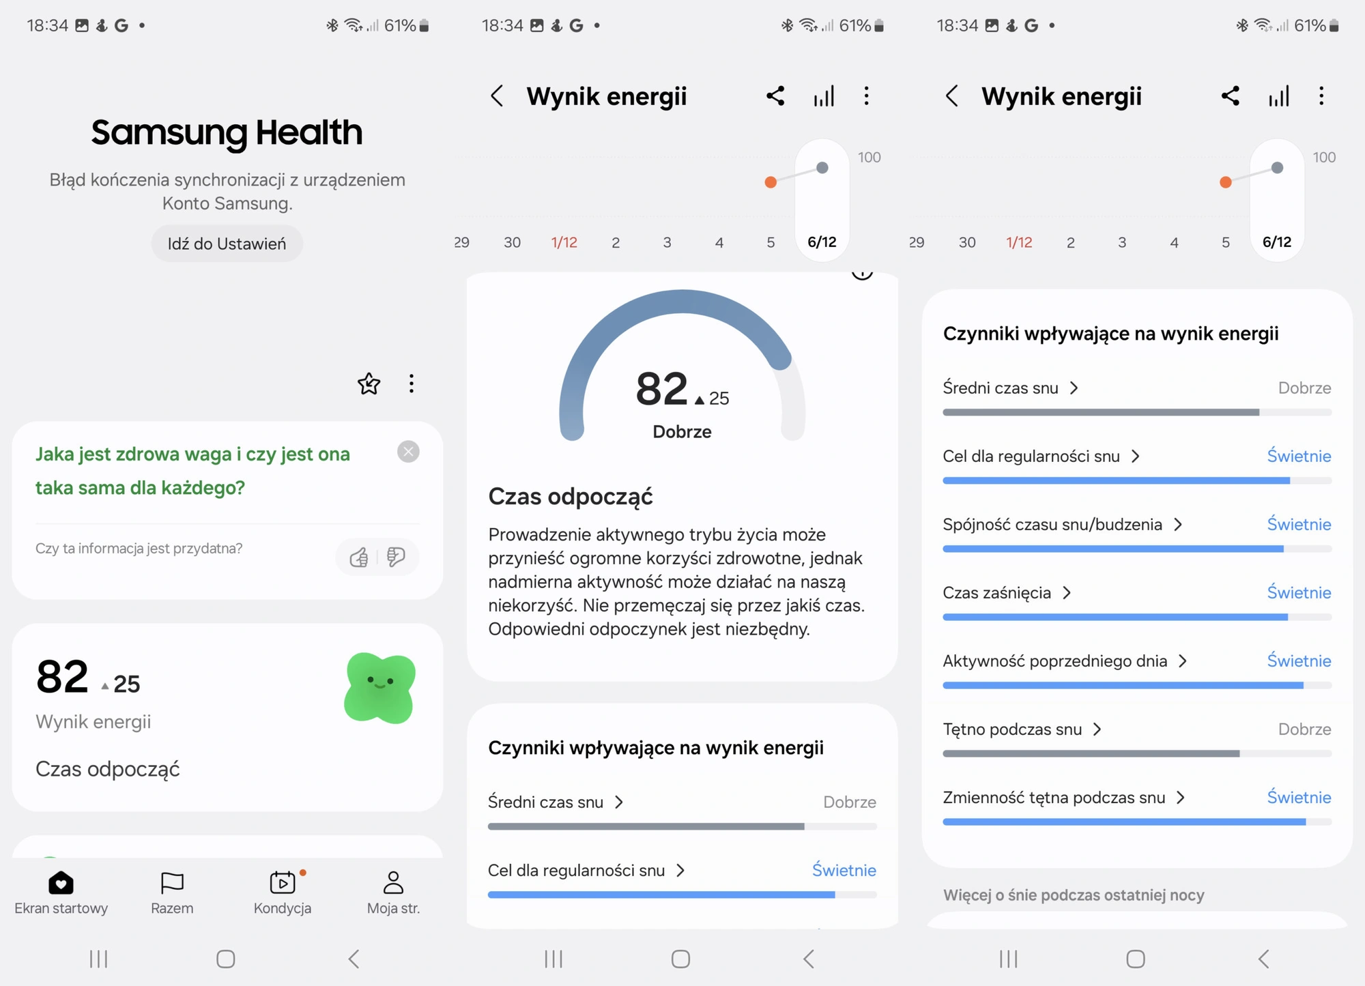Tap the Idź do Ustawień button
1365x986 pixels.
coord(227,244)
